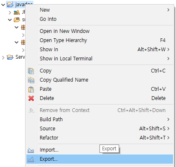
Task: Open the Build Path submenu
Action: click(100, 120)
